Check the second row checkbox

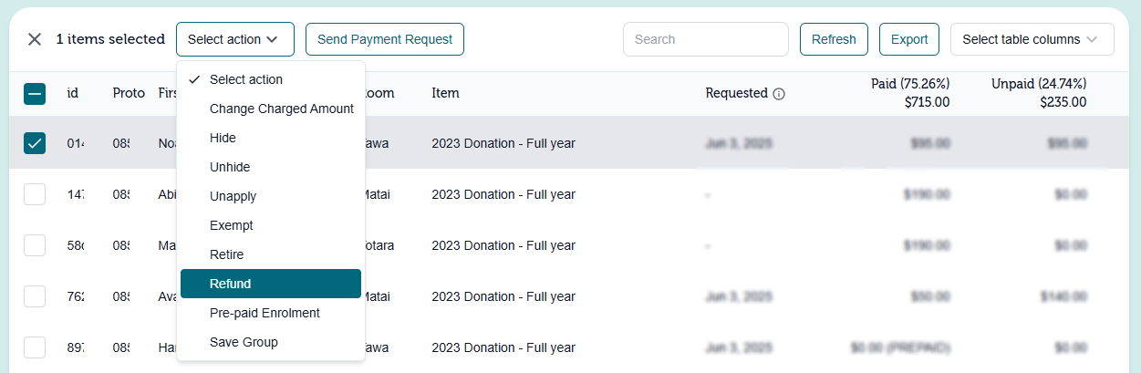35,194
